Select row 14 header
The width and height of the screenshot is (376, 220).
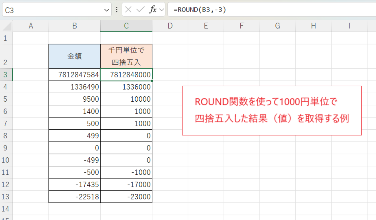(x=6, y=209)
